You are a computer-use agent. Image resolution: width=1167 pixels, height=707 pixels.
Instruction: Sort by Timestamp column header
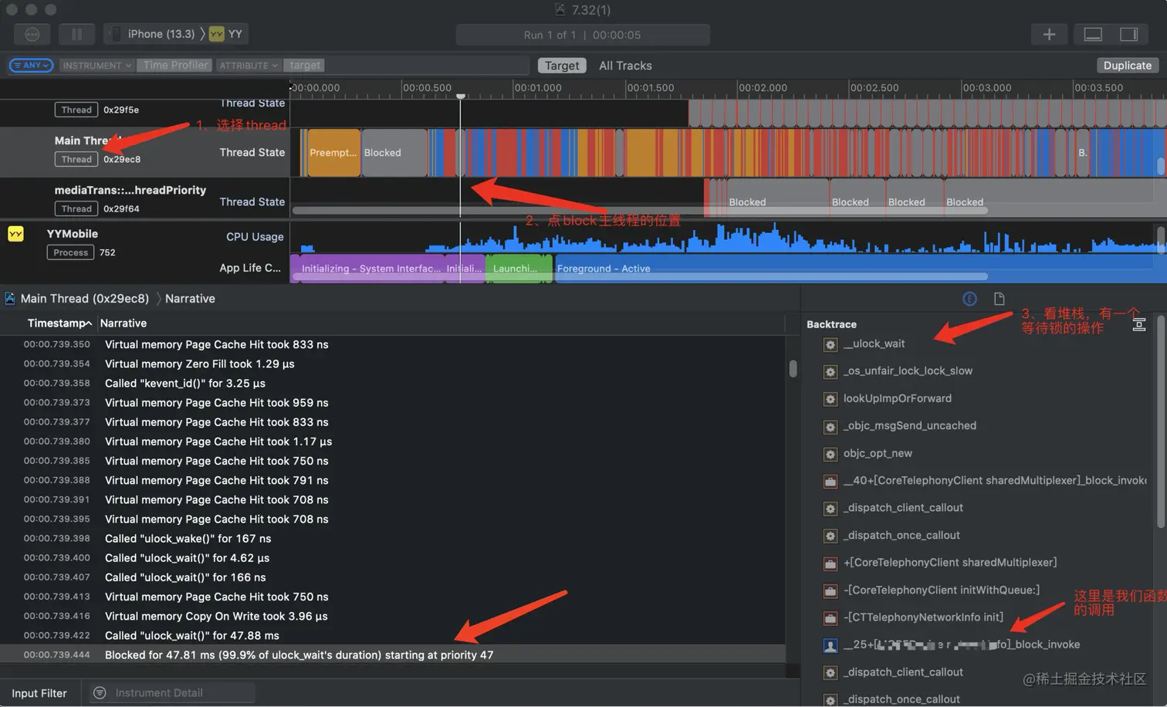[x=59, y=323]
